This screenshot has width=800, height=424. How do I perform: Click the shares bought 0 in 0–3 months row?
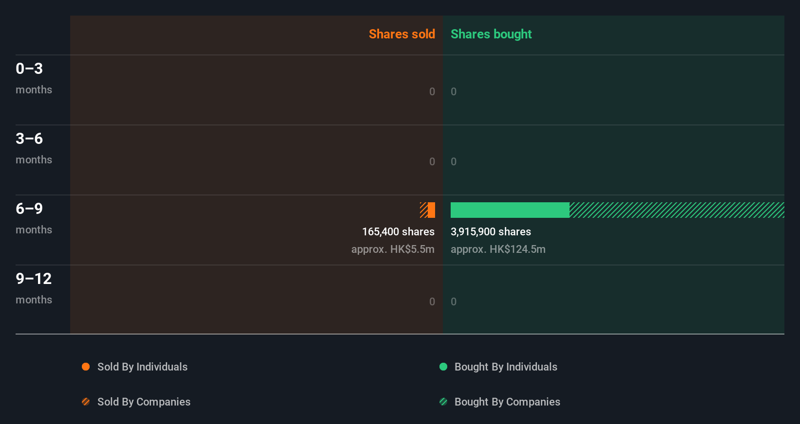(454, 91)
